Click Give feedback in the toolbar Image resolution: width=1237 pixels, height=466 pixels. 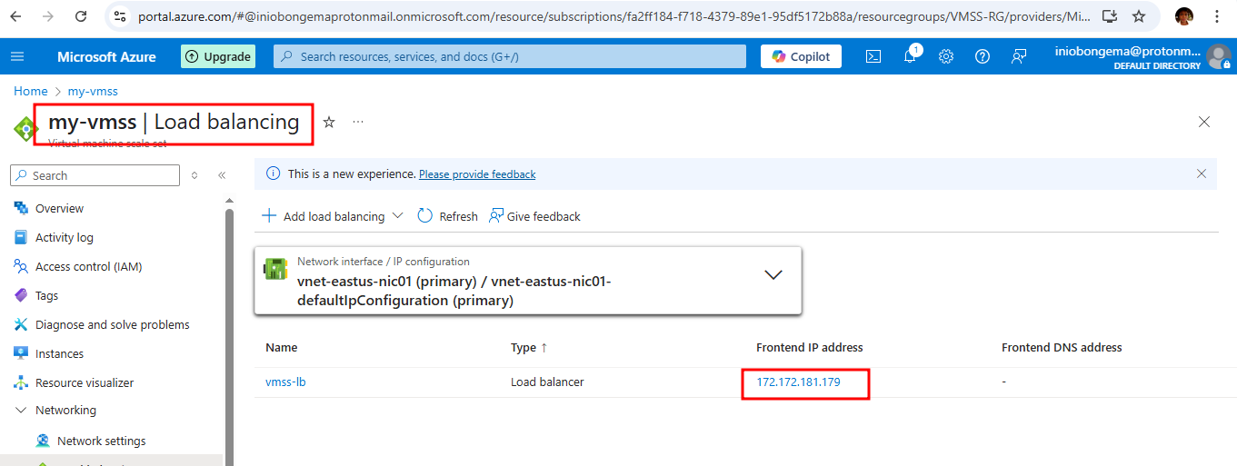pos(534,216)
